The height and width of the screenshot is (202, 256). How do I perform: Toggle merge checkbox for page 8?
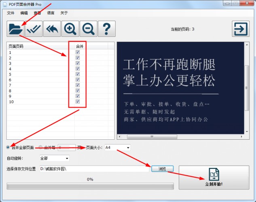click(x=78, y=91)
